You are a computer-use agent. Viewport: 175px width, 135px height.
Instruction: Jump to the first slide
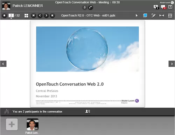tap(34, 15)
